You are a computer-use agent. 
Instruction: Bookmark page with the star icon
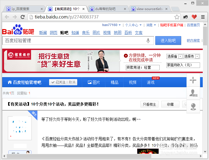point(177,17)
